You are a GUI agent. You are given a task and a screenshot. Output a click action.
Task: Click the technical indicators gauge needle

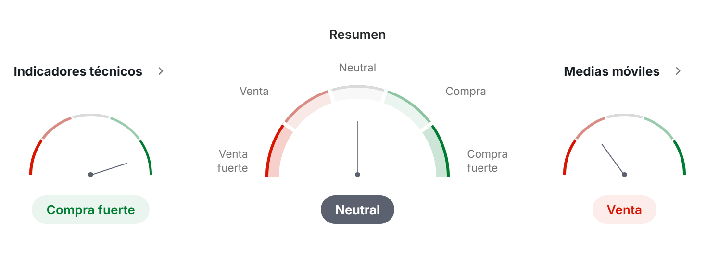[x=109, y=169]
